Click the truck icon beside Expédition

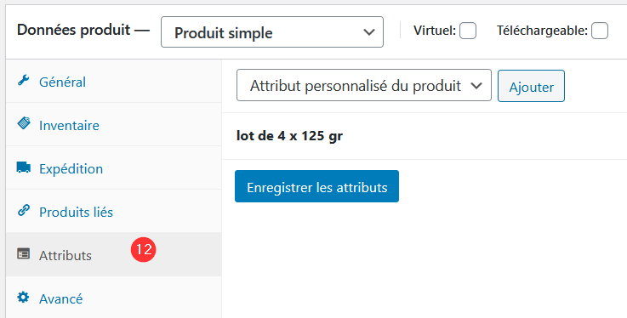(x=23, y=168)
